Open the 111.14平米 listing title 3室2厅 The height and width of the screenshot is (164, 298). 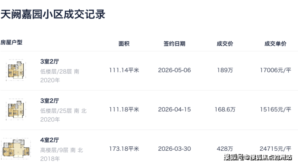50,61
